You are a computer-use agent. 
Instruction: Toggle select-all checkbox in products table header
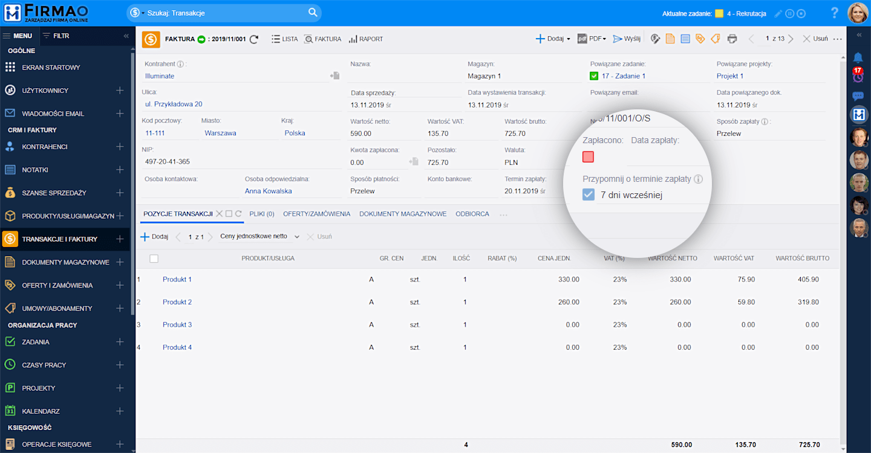(x=154, y=259)
